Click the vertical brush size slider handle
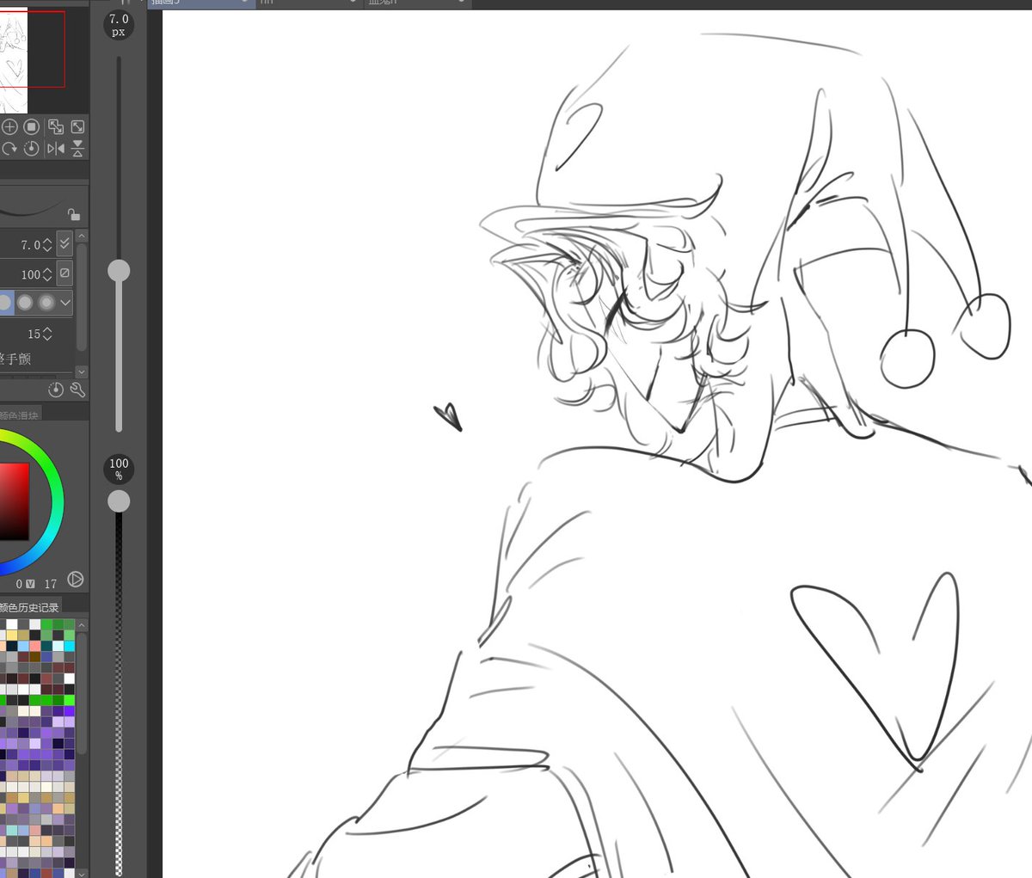 119,271
